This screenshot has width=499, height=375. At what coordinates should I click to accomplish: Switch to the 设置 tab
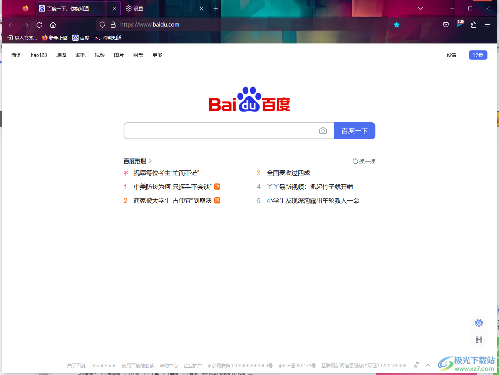(165, 8)
